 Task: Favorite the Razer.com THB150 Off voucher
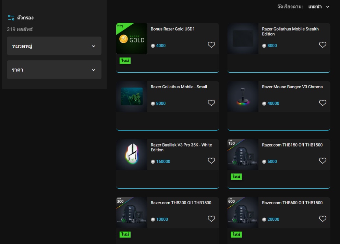click(x=323, y=161)
